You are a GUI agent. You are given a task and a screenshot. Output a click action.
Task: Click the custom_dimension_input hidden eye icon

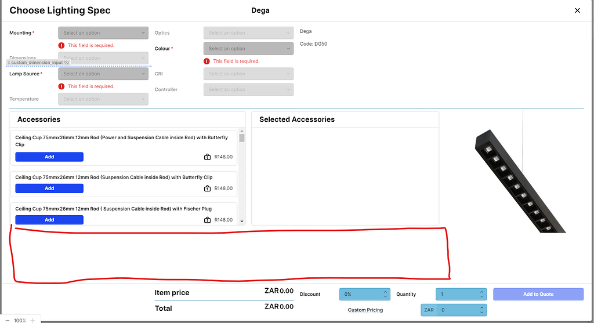(66, 63)
